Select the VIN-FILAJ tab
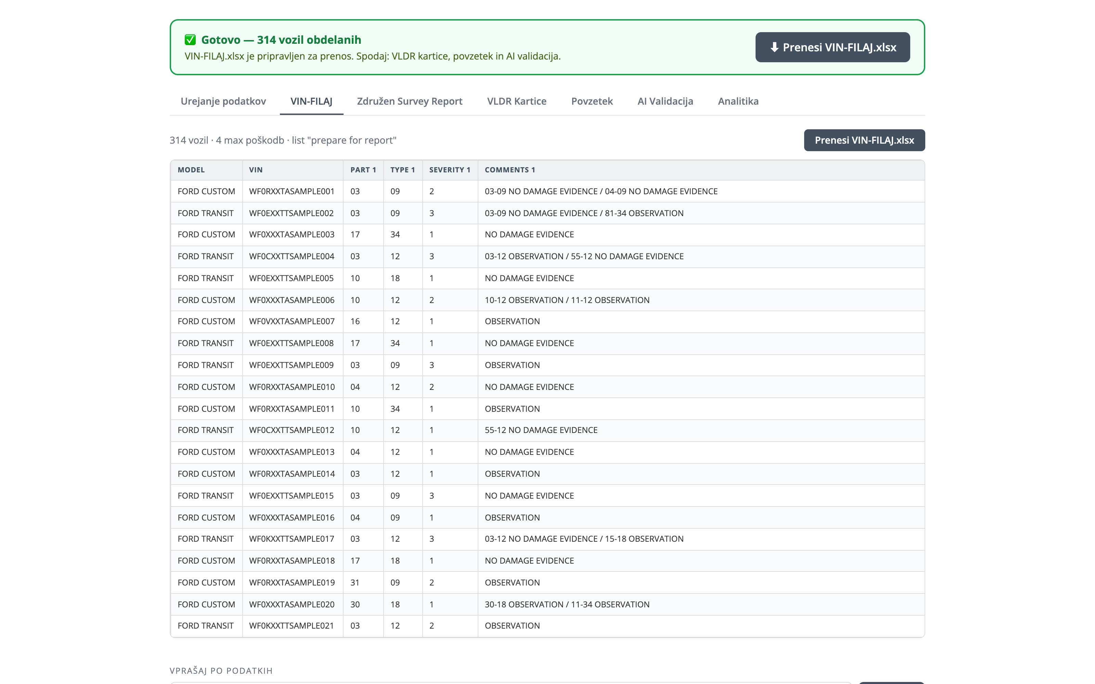 coord(311,101)
